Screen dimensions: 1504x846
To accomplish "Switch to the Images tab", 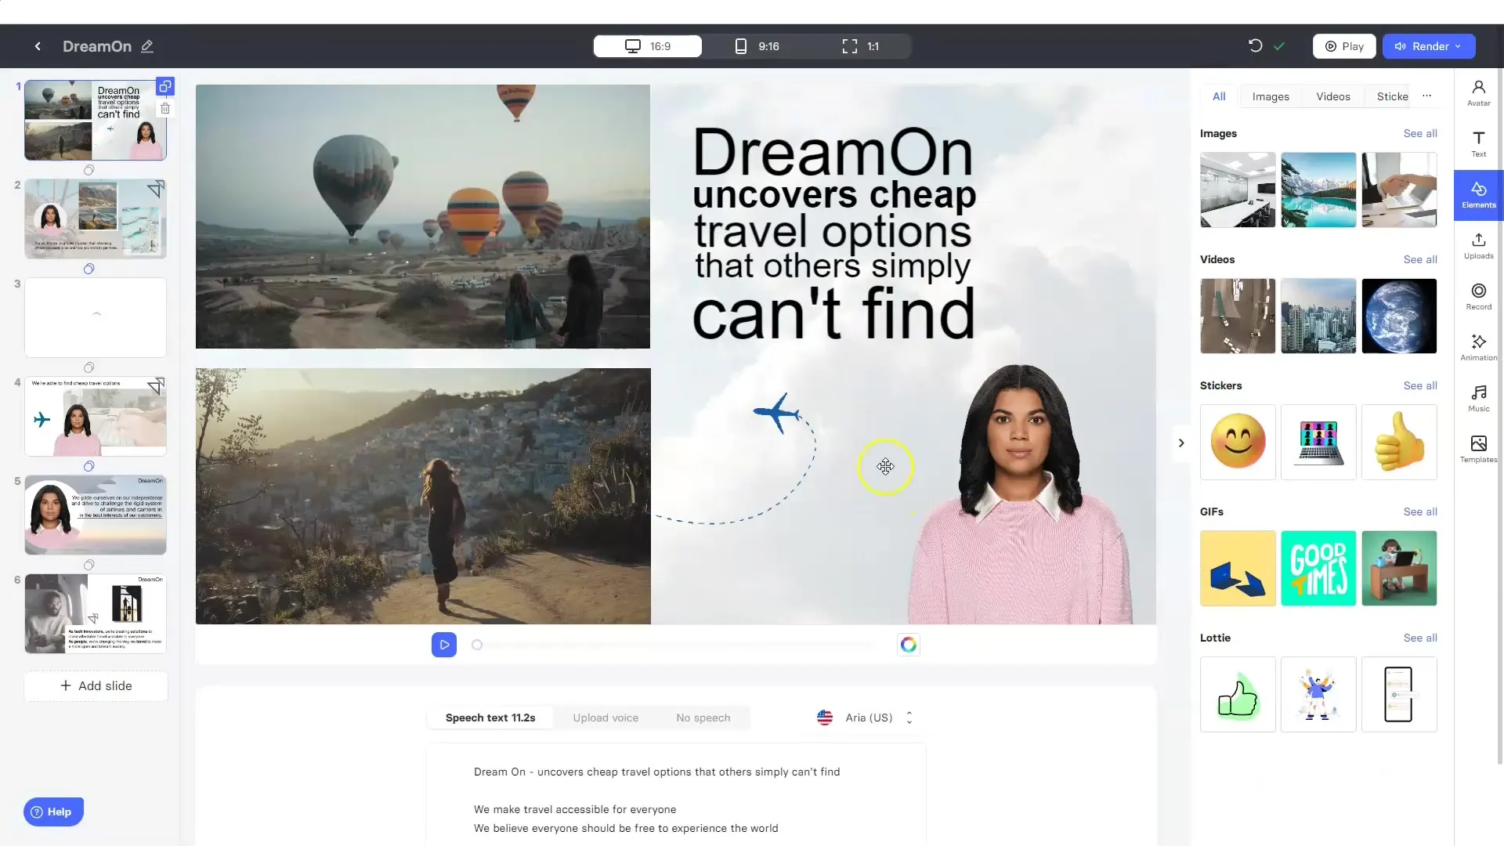I will pos(1270,96).
